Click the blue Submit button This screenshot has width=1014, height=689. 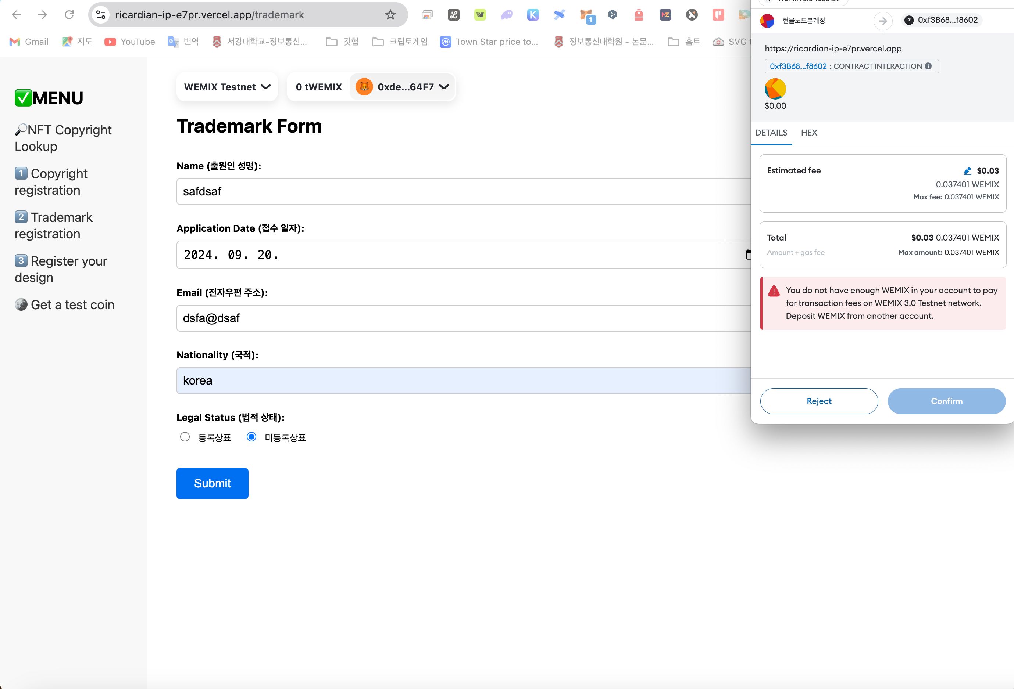213,483
